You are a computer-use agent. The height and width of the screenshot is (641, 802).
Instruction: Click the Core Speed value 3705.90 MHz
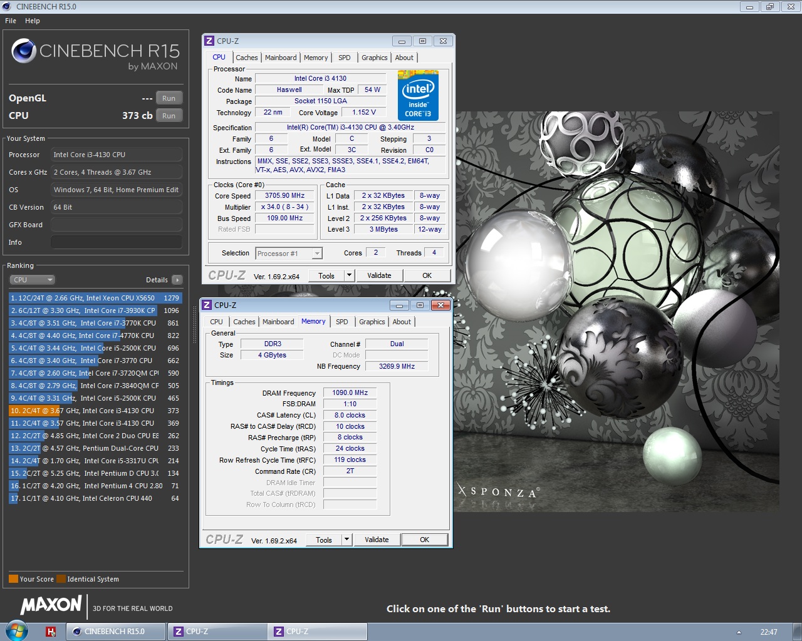(284, 195)
